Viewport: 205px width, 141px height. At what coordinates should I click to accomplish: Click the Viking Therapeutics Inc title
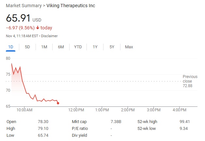pos(71,6)
